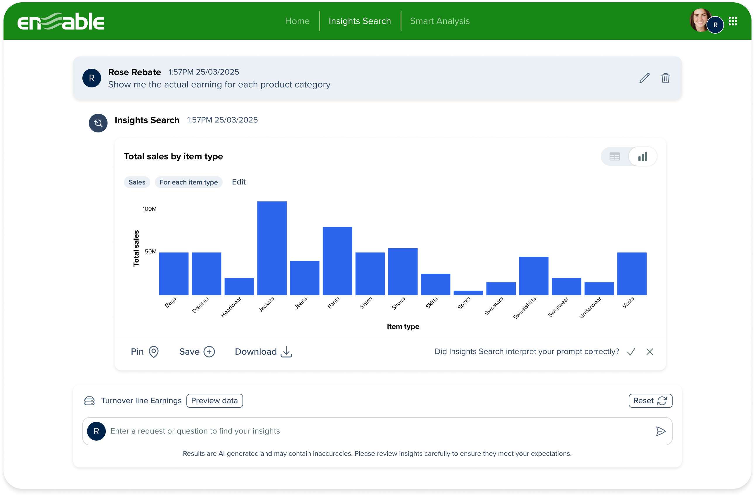Click the Jackets bar in chart
The width and height of the screenshot is (755, 497).
(272, 248)
